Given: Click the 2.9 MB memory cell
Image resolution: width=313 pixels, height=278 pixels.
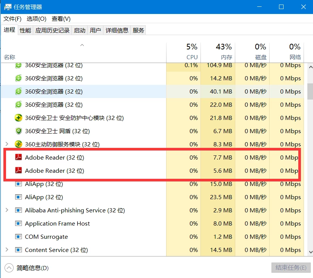Looking at the screenshot, I should pos(218,210).
